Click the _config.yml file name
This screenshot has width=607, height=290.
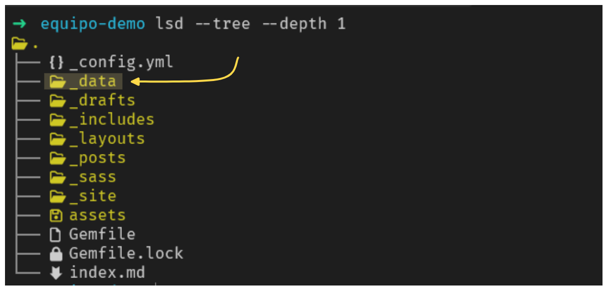121,62
